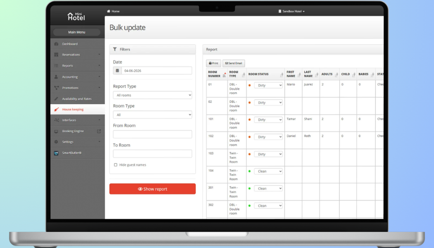Image resolution: width=434 pixels, height=248 pixels.
Task: Change room 104 status dropdown
Action: click(x=268, y=172)
